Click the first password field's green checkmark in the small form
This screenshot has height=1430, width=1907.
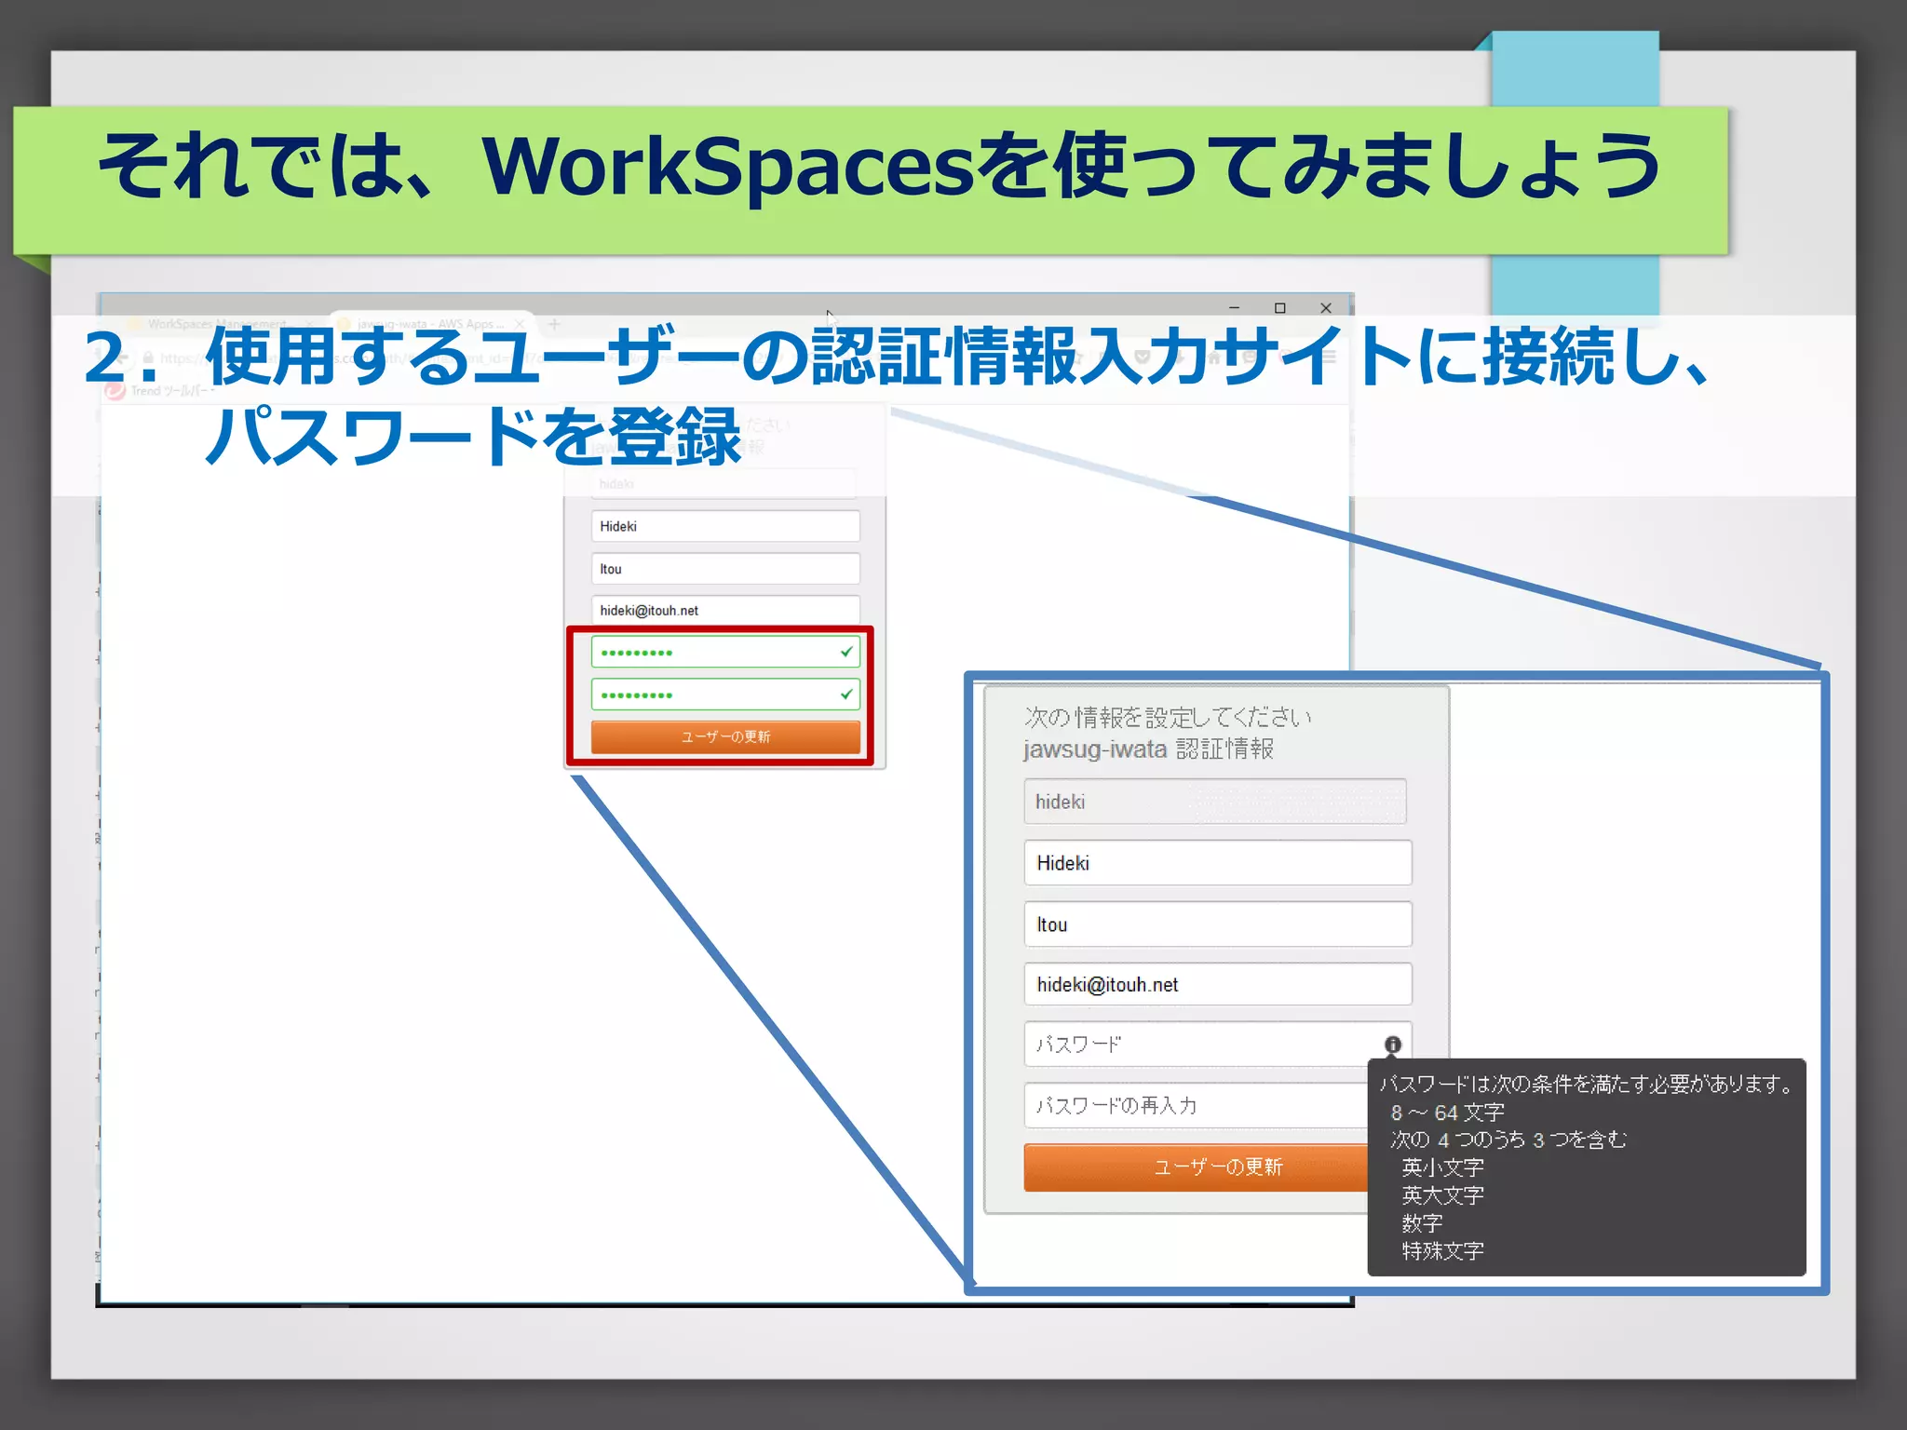tap(846, 652)
